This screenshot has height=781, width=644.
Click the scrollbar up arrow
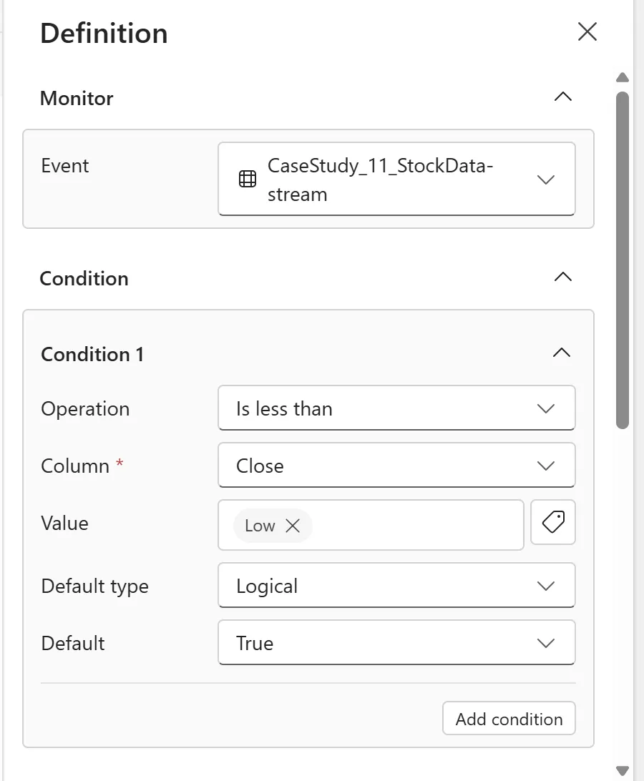click(622, 77)
